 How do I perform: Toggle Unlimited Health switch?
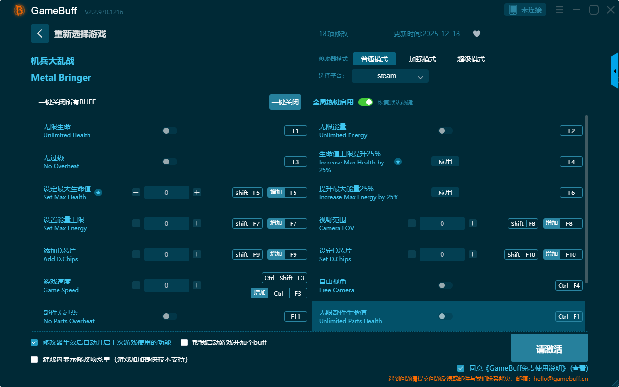pos(170,131)
